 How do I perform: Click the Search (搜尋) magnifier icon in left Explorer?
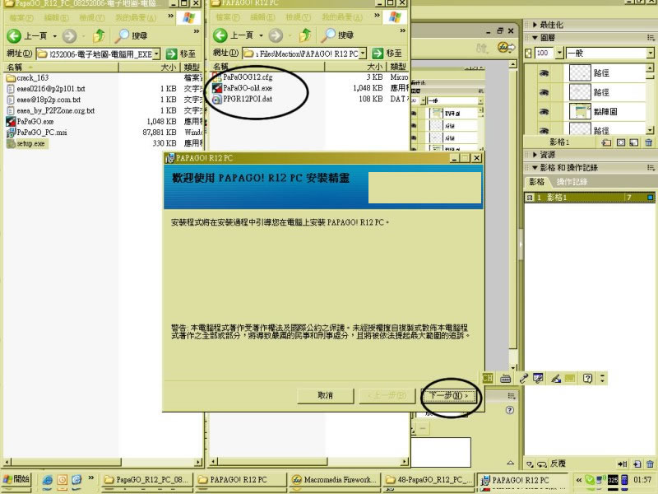122,35
